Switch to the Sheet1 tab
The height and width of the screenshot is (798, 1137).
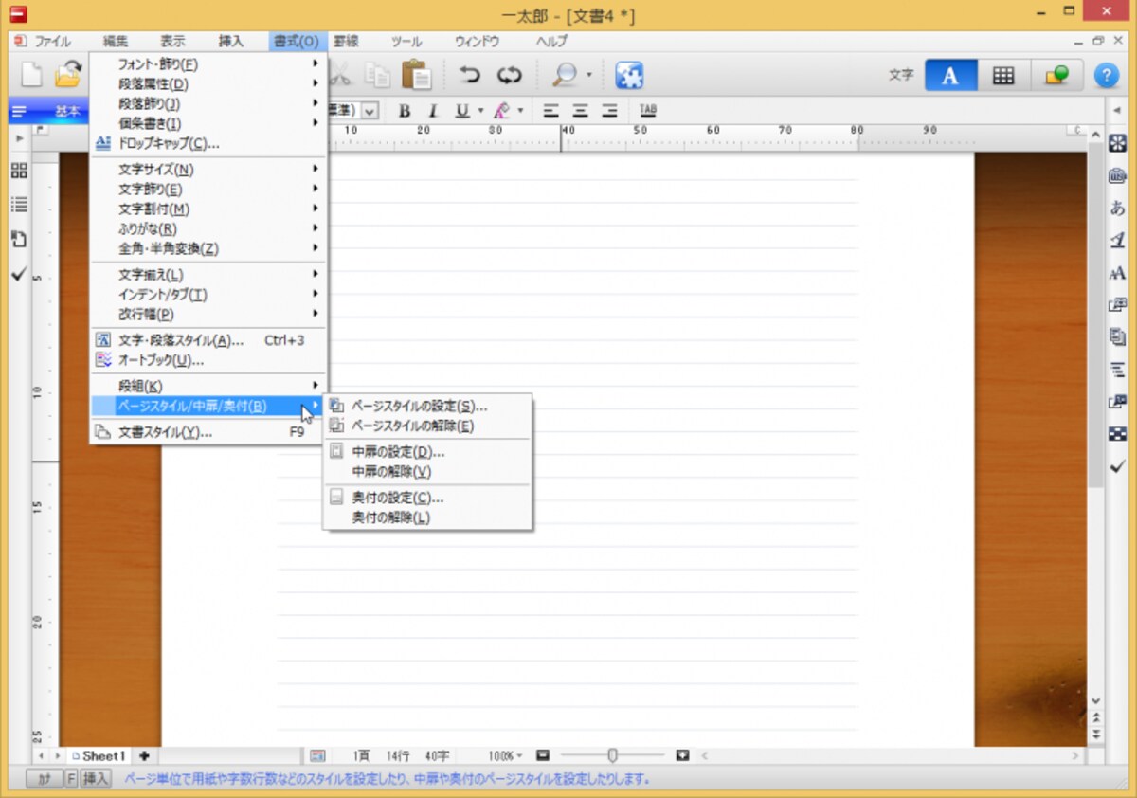(x=99, y=755)
